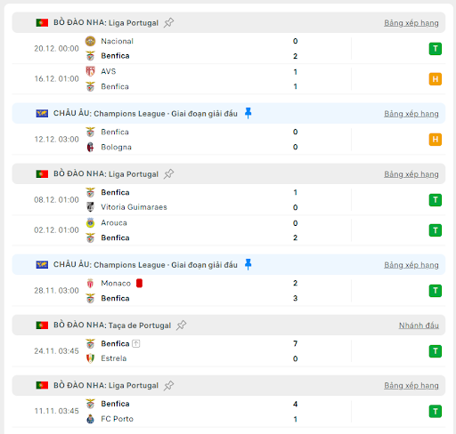Open the Benfica vs Bologna match row
456x434 pixels.
pyautogui.click(x=229, y=140)
